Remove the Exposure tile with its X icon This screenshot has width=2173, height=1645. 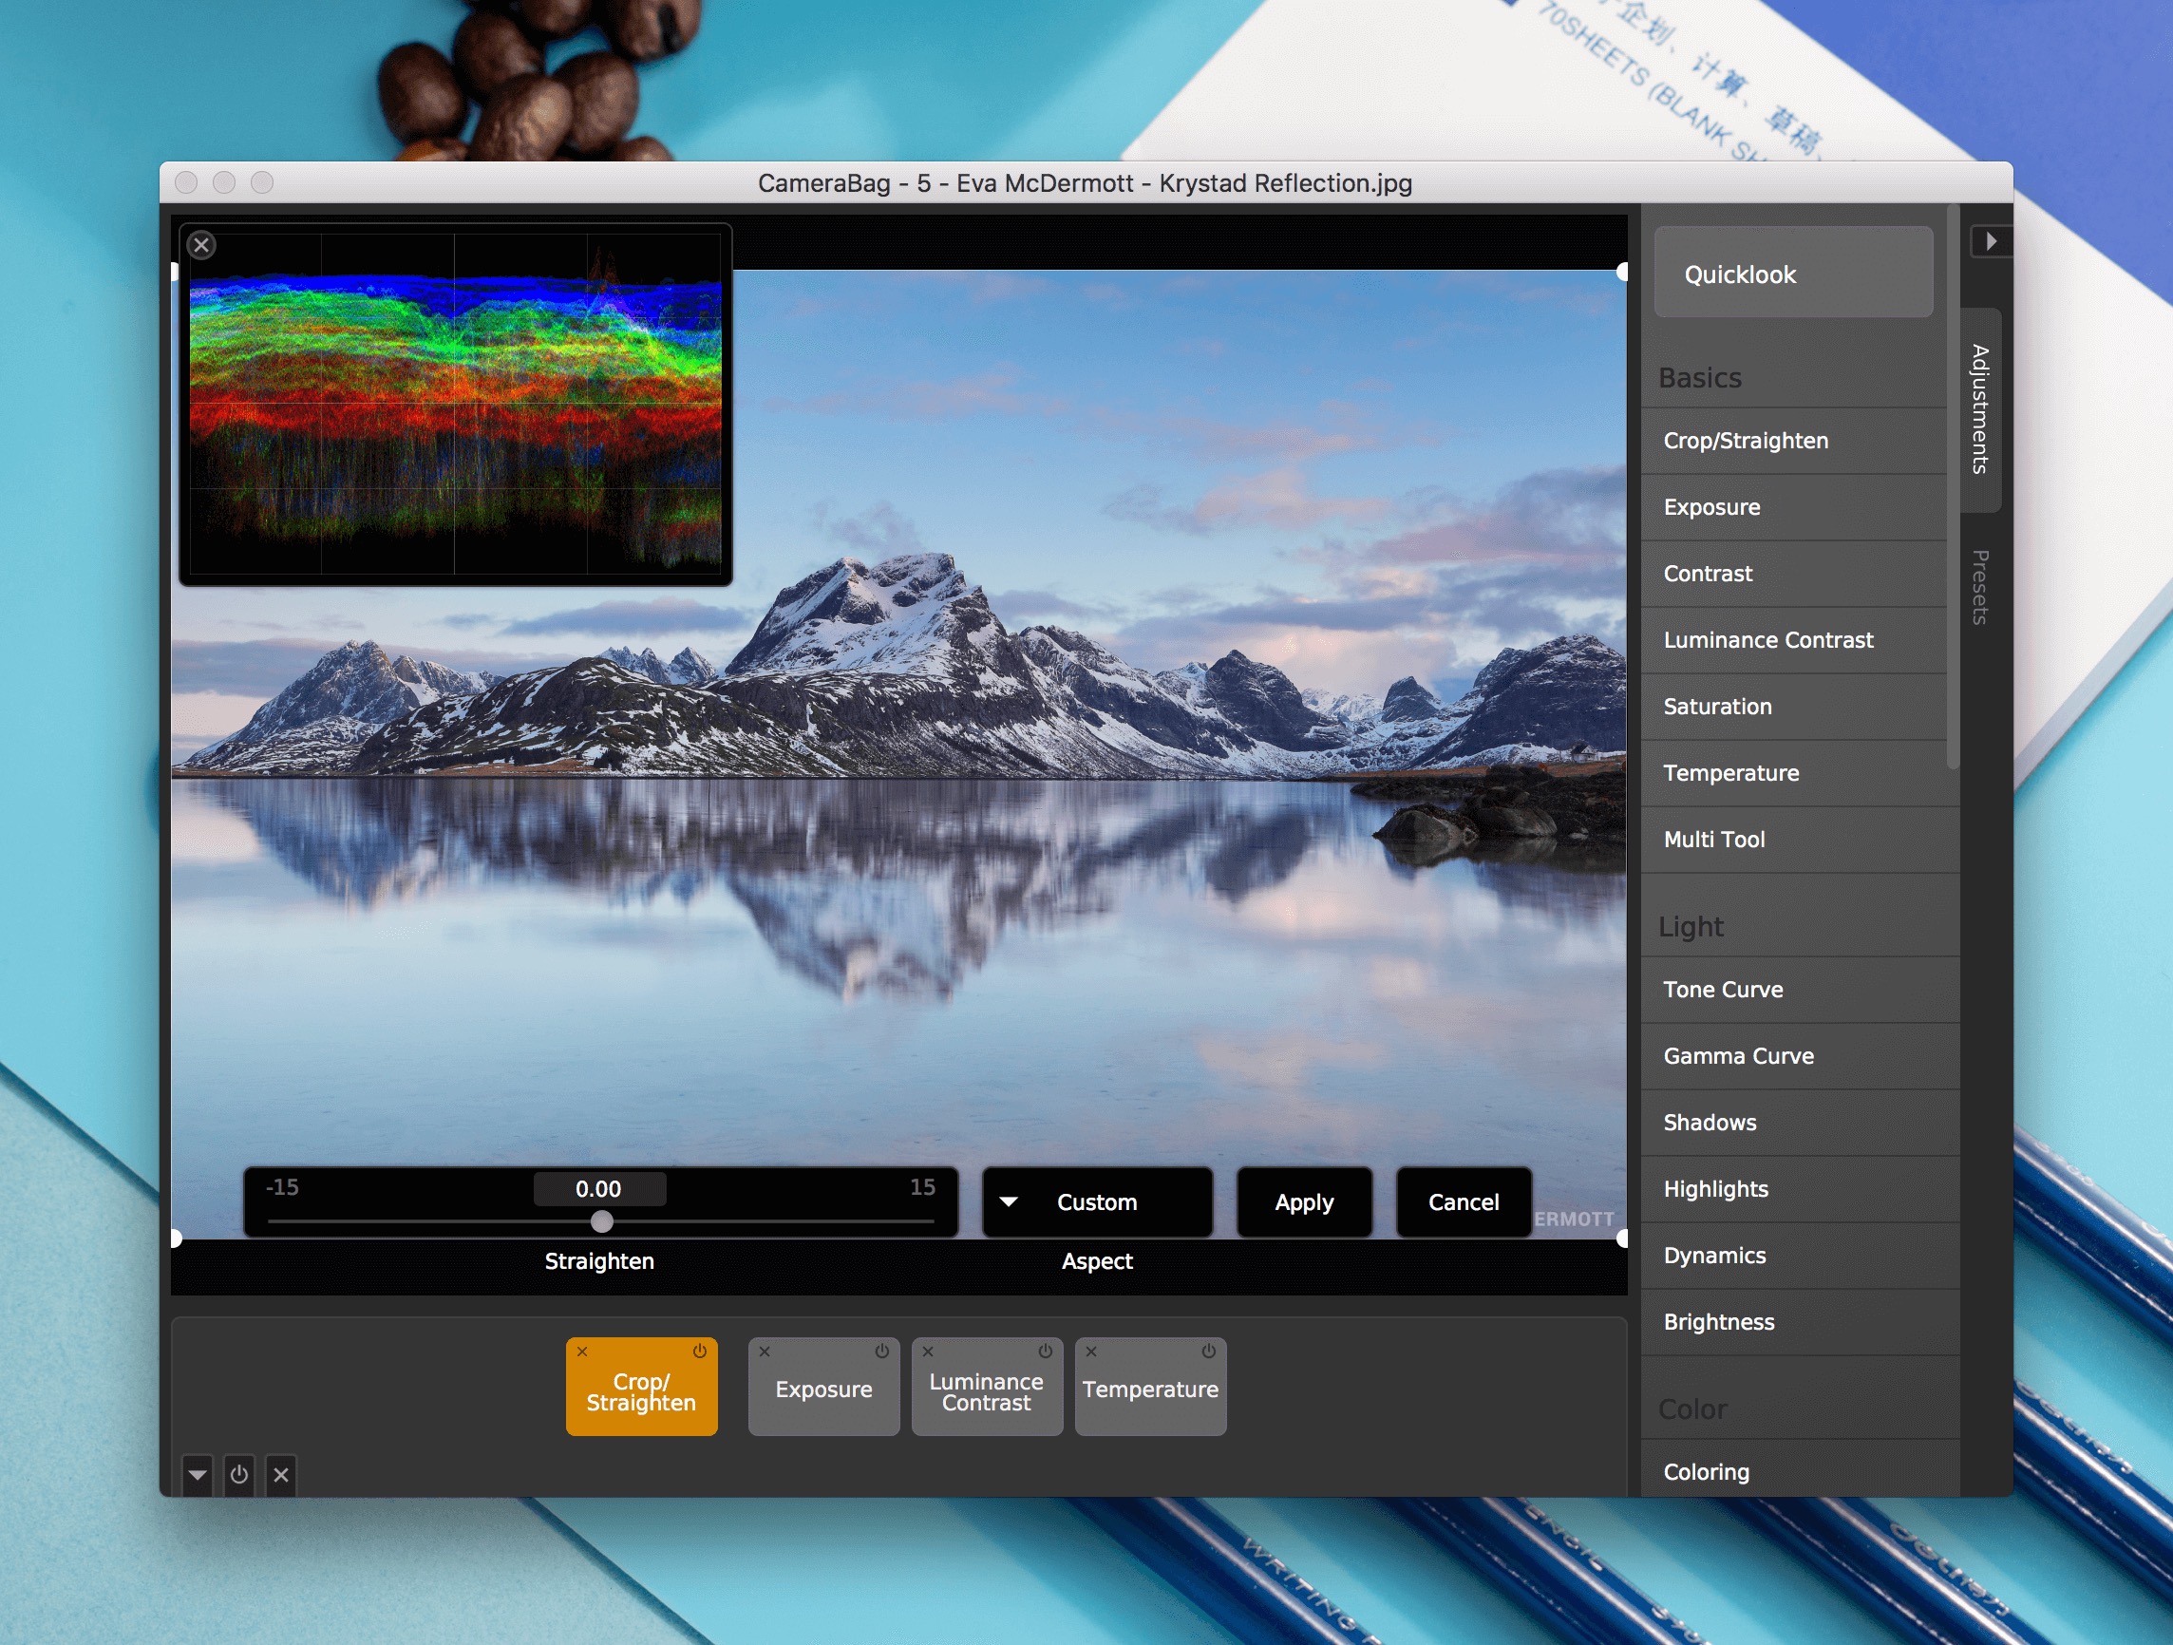(x=765, y=1352)
